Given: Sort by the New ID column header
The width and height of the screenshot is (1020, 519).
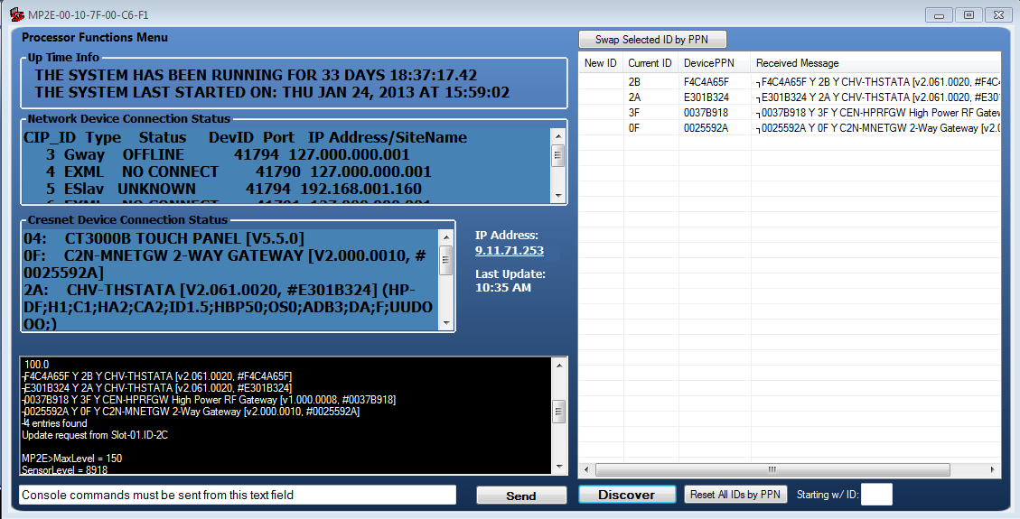Looking at the screenshot, I should (x=601, y=63).
